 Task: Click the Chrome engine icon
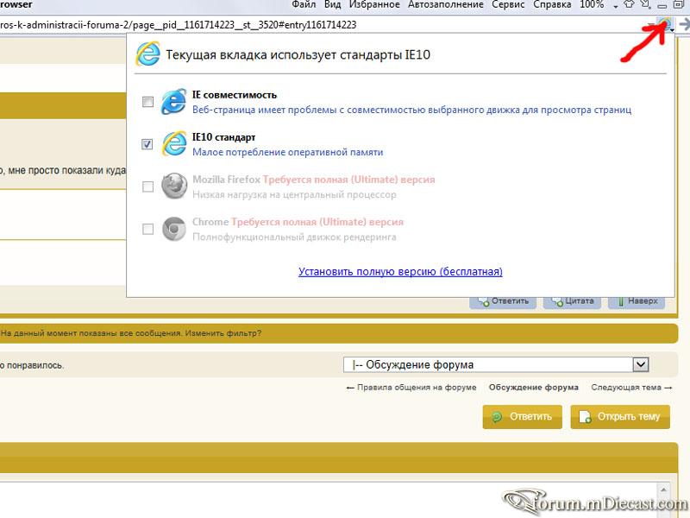click(174, 229)
